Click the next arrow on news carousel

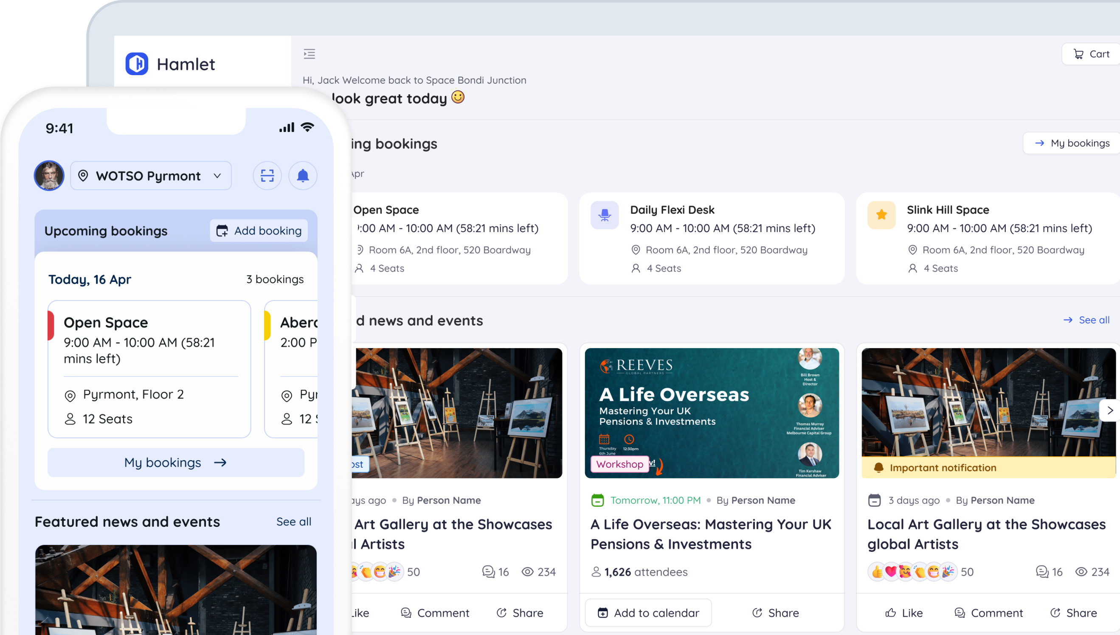[x=1110, y=410]
